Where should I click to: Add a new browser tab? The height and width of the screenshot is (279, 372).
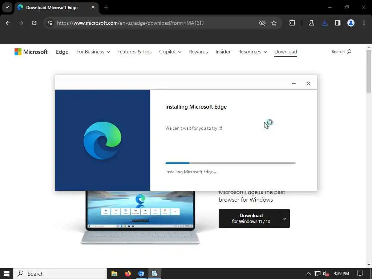106,7
